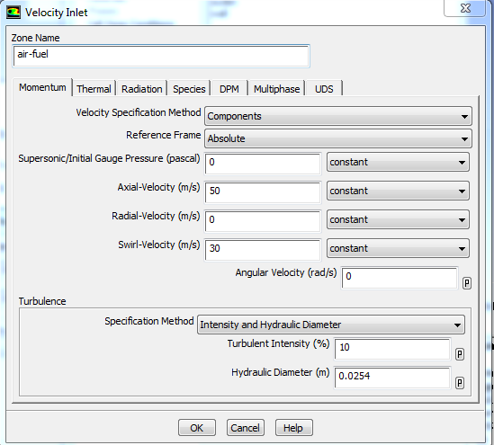Click the Fluent app icon in title bar
This screenshot has width=494, height=445.
13,13
